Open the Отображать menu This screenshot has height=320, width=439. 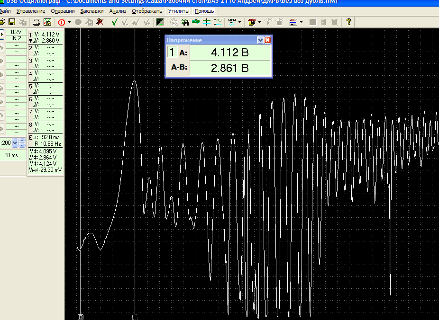point(147,11)
